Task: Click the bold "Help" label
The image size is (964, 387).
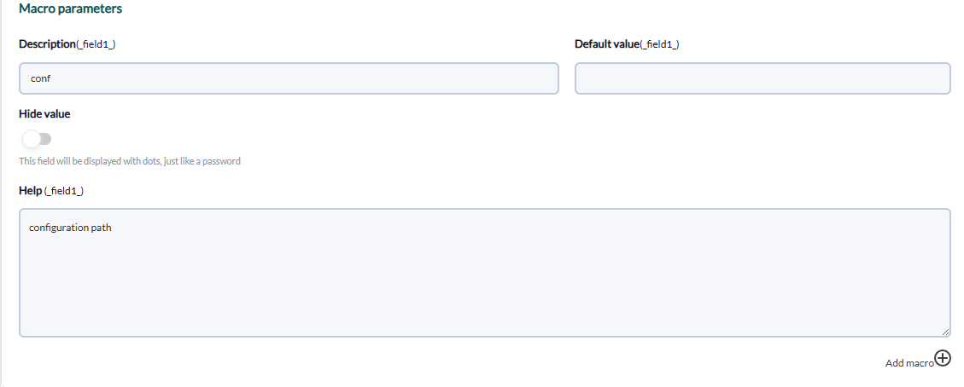Action: click(x=31, y=191)
